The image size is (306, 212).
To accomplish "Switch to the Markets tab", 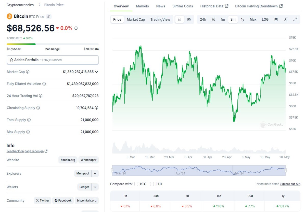I will click(142, 6).
